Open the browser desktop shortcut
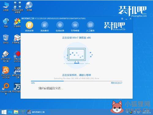The image size is (153, 115). tap(29, 6)
